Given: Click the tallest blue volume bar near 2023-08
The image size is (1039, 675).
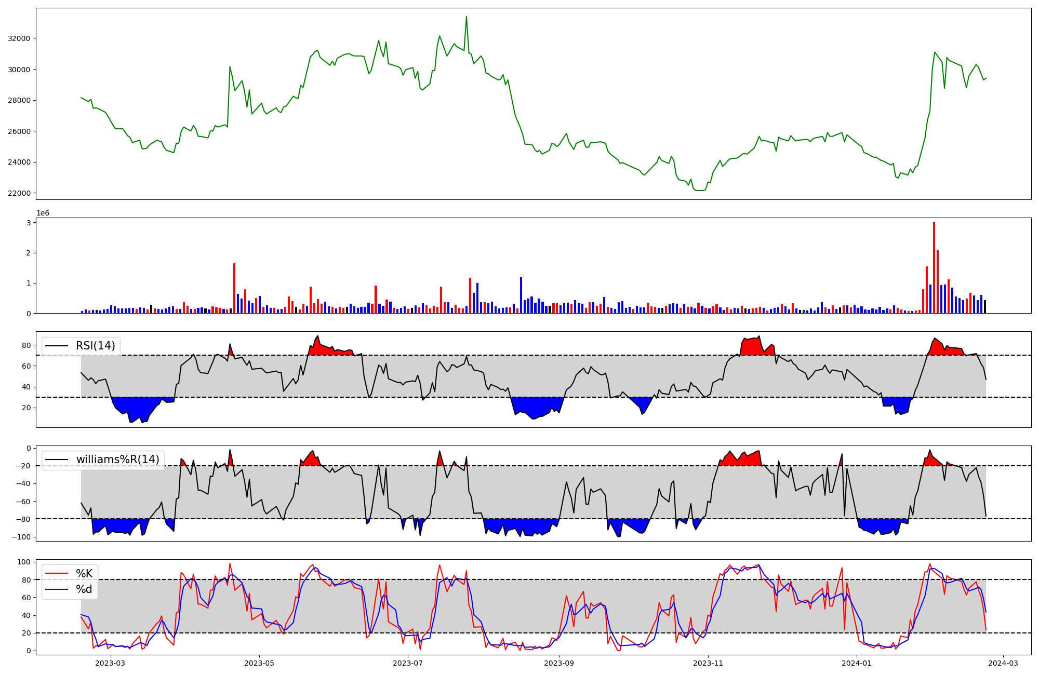Looking at the screenshot, I should tap(521, 295).
